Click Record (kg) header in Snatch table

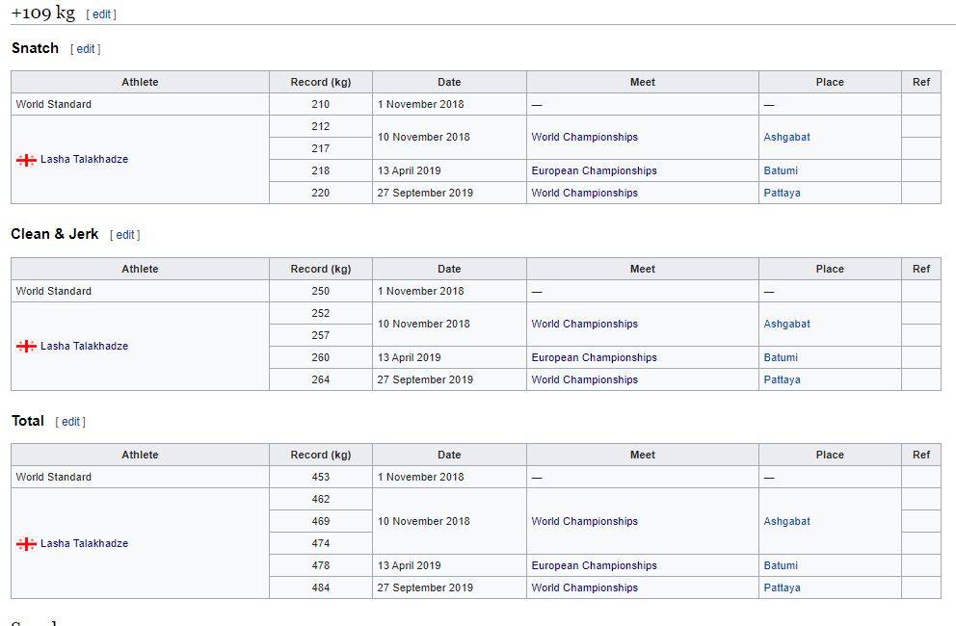[x=321, y=82]
